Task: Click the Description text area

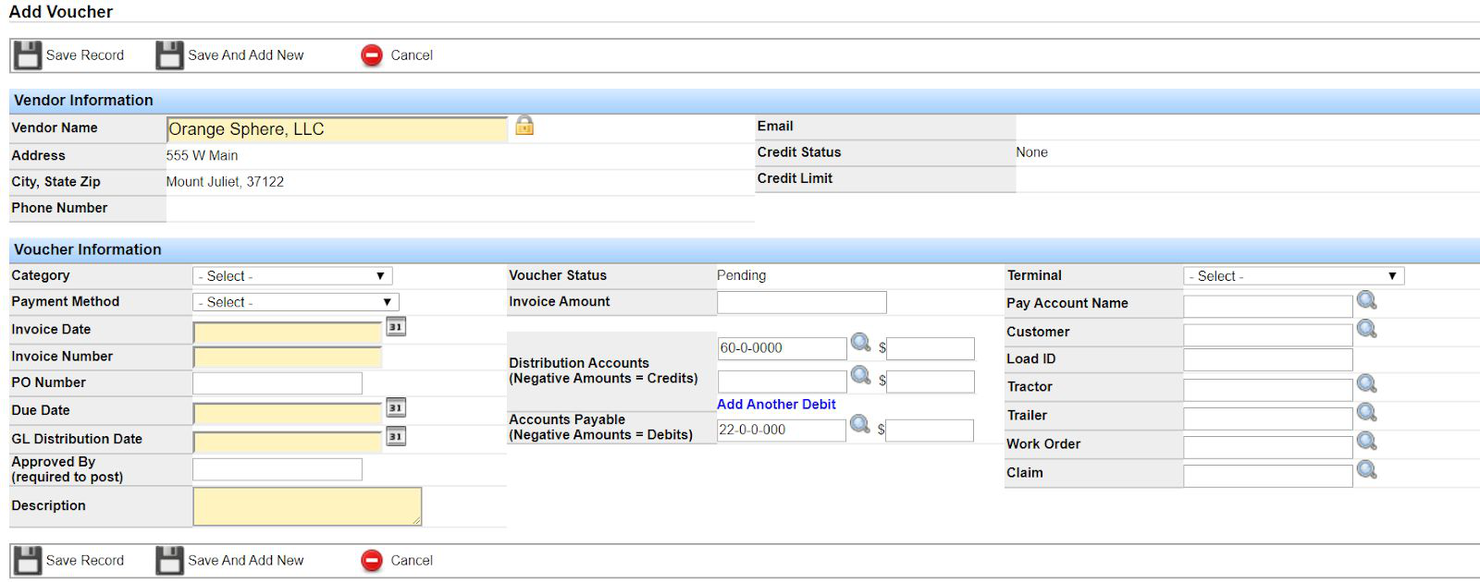Action: (307, 506)
